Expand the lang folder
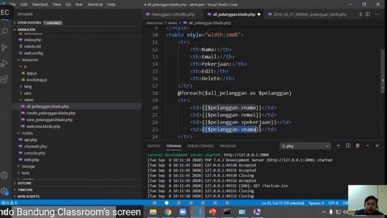 coord(28,87)
